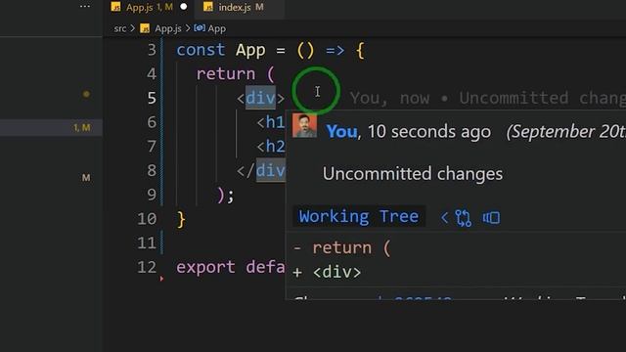Image resolution: width=626 pixels, height=352 pixels.
Task: Click the rightmost hover icon beside compare
Action: (491, 218)
